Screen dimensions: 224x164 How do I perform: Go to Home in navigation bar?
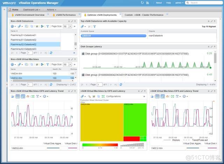click(x=13, y=10)
